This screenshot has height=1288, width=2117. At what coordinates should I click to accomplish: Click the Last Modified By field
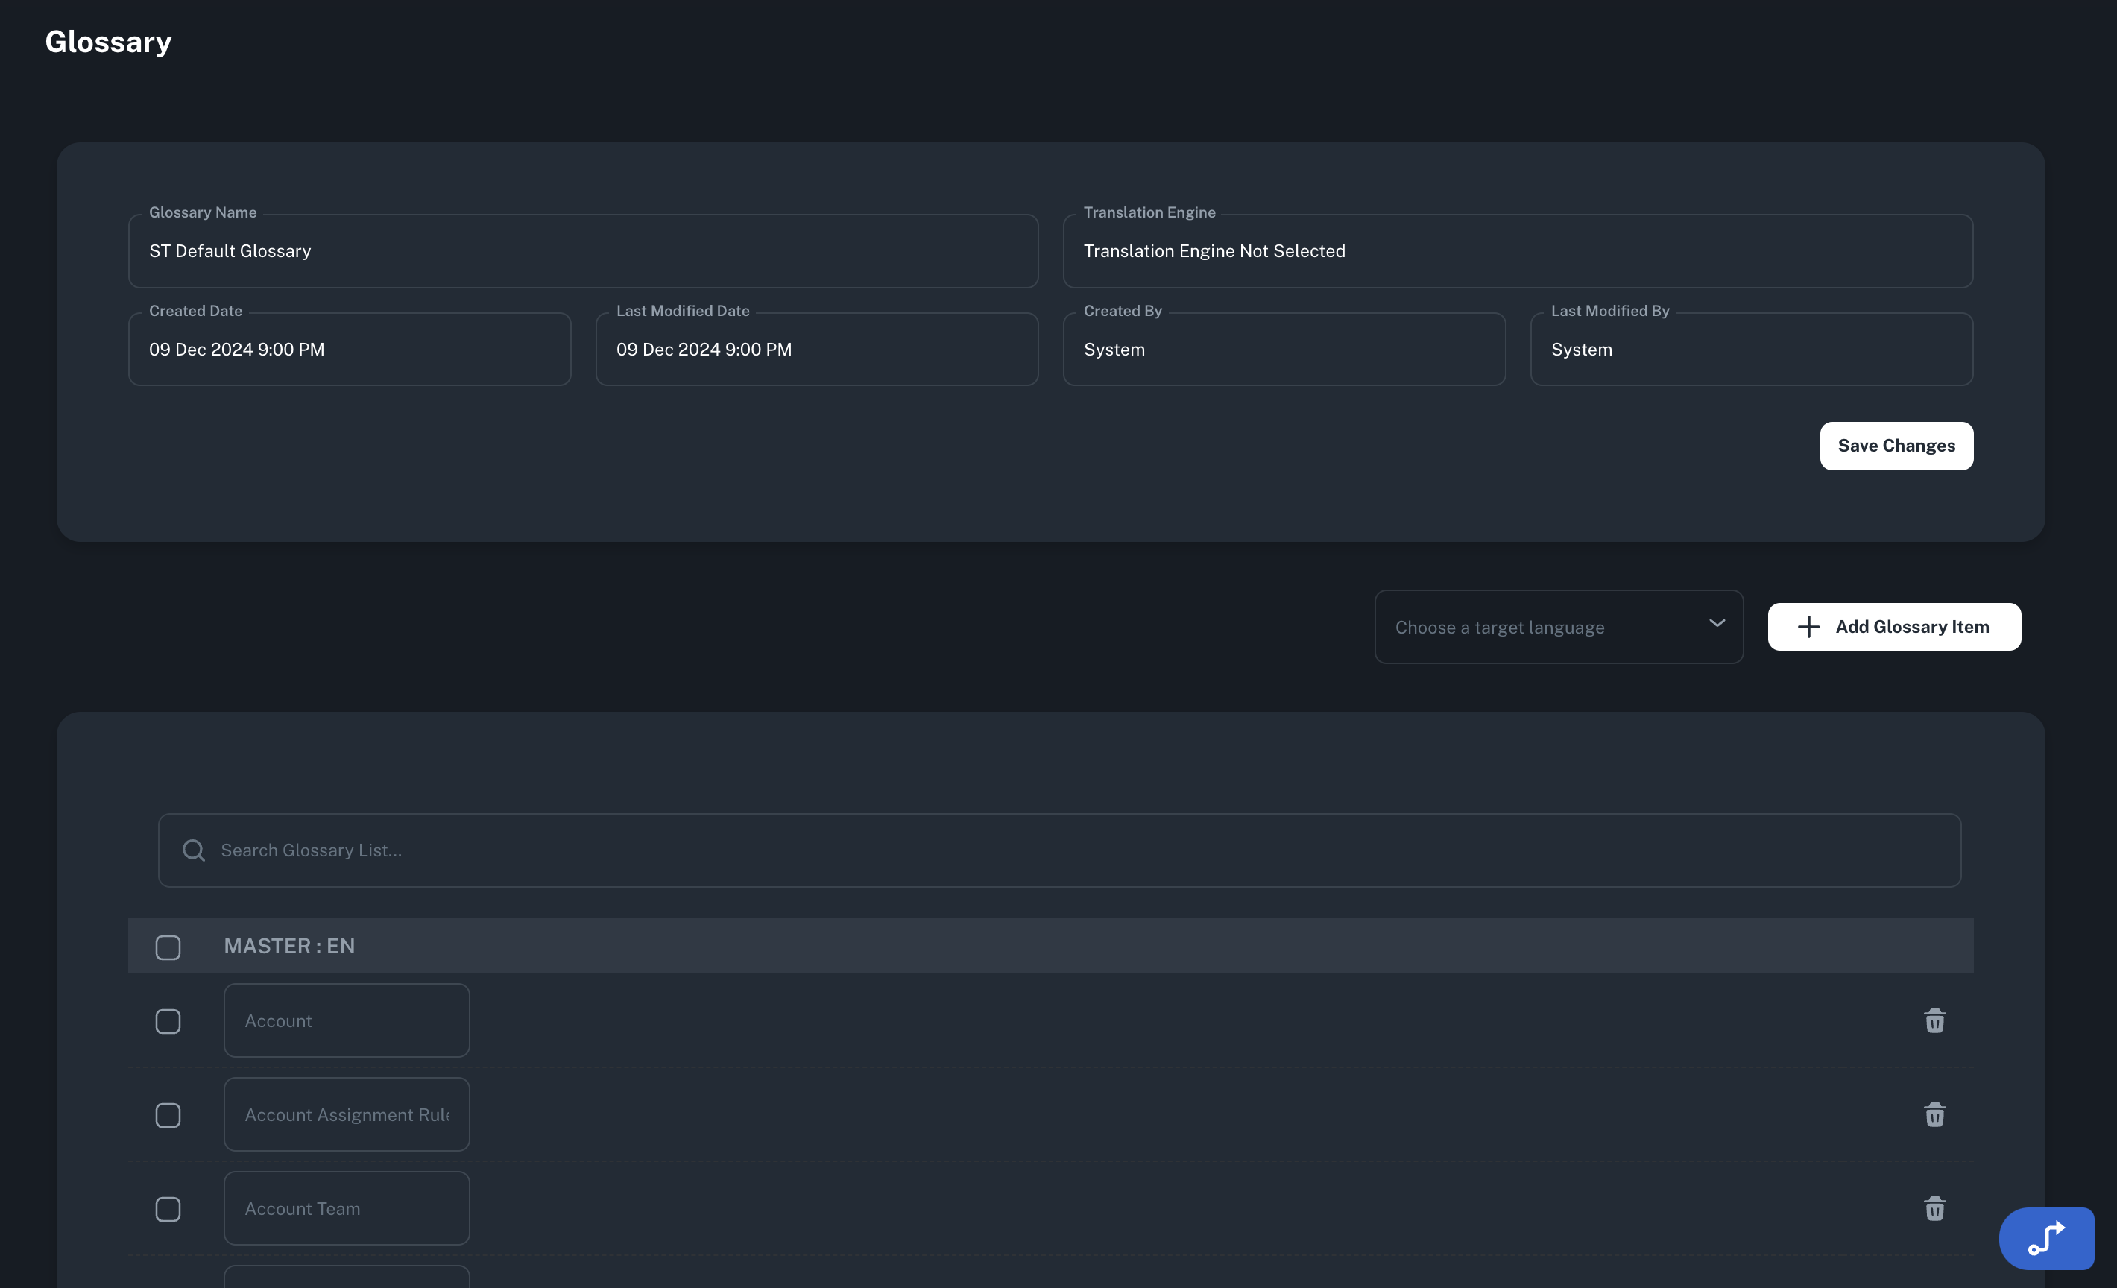click(1751, 349)
